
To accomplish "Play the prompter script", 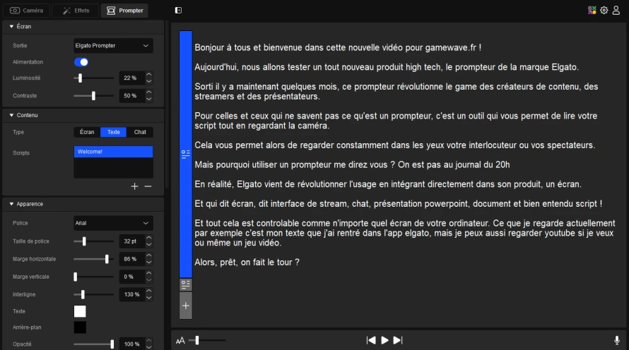I will pos(384,340).
